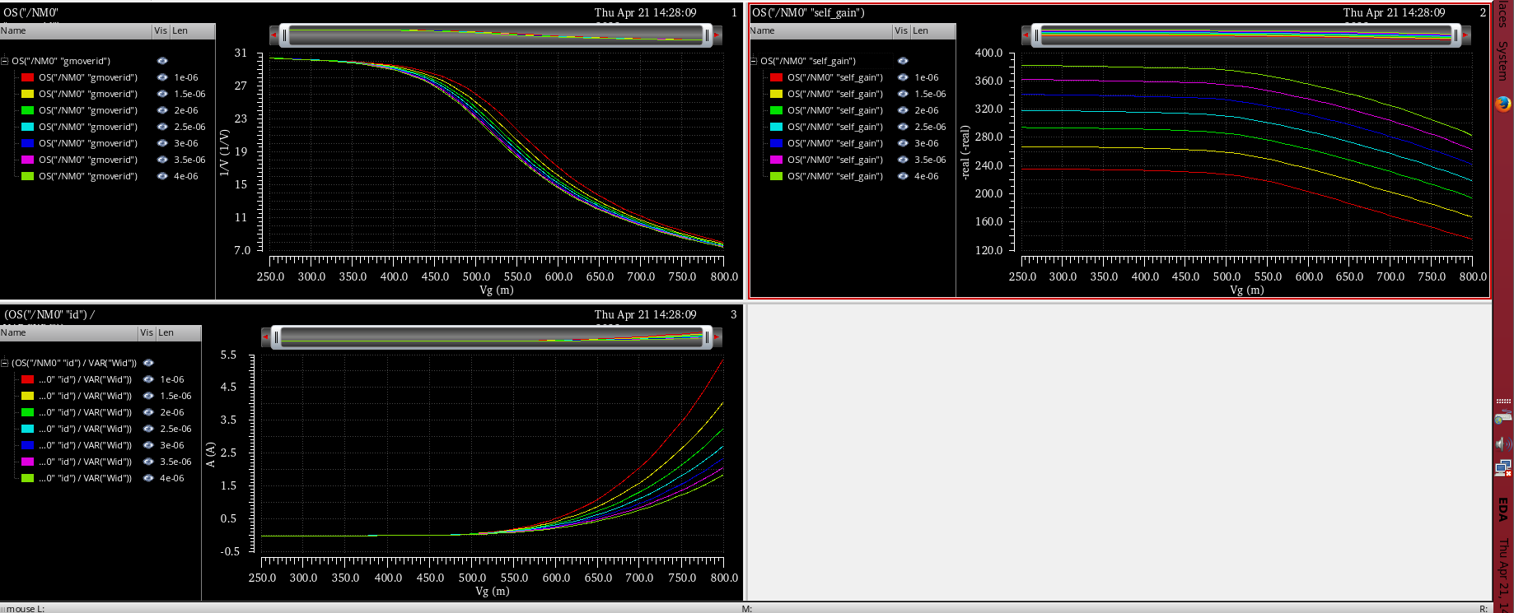This screenshot has height=613, width=1514.
Task: Hide the id/Wid 1e-06 trace
Action: click(148, 379)
